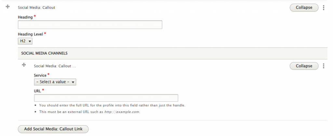Image resolution: width=333 pixels, height=136 pixels.
Task: Focus the URL input field
Action: point(106,98)
